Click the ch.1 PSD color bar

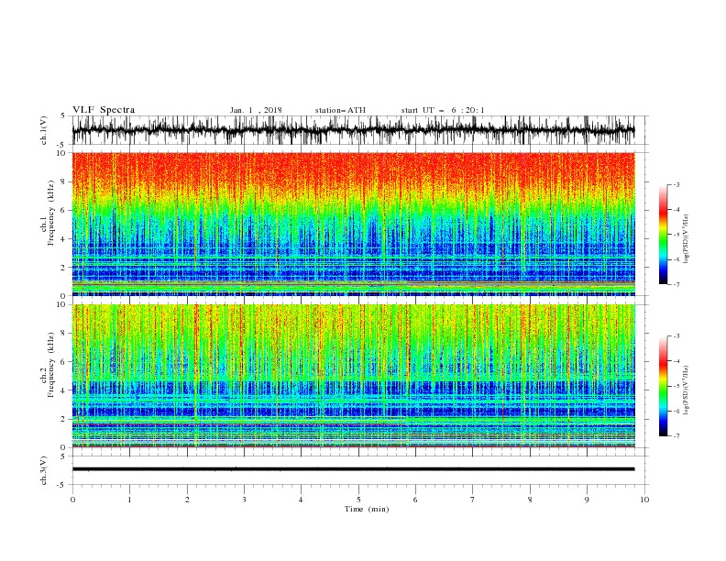tap(663, 235)
